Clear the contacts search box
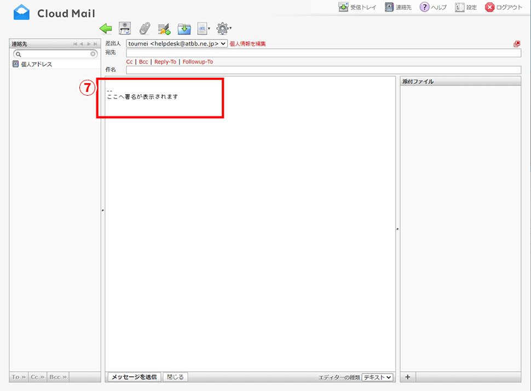Screen dimensions: 531x391 coord(93,54)
